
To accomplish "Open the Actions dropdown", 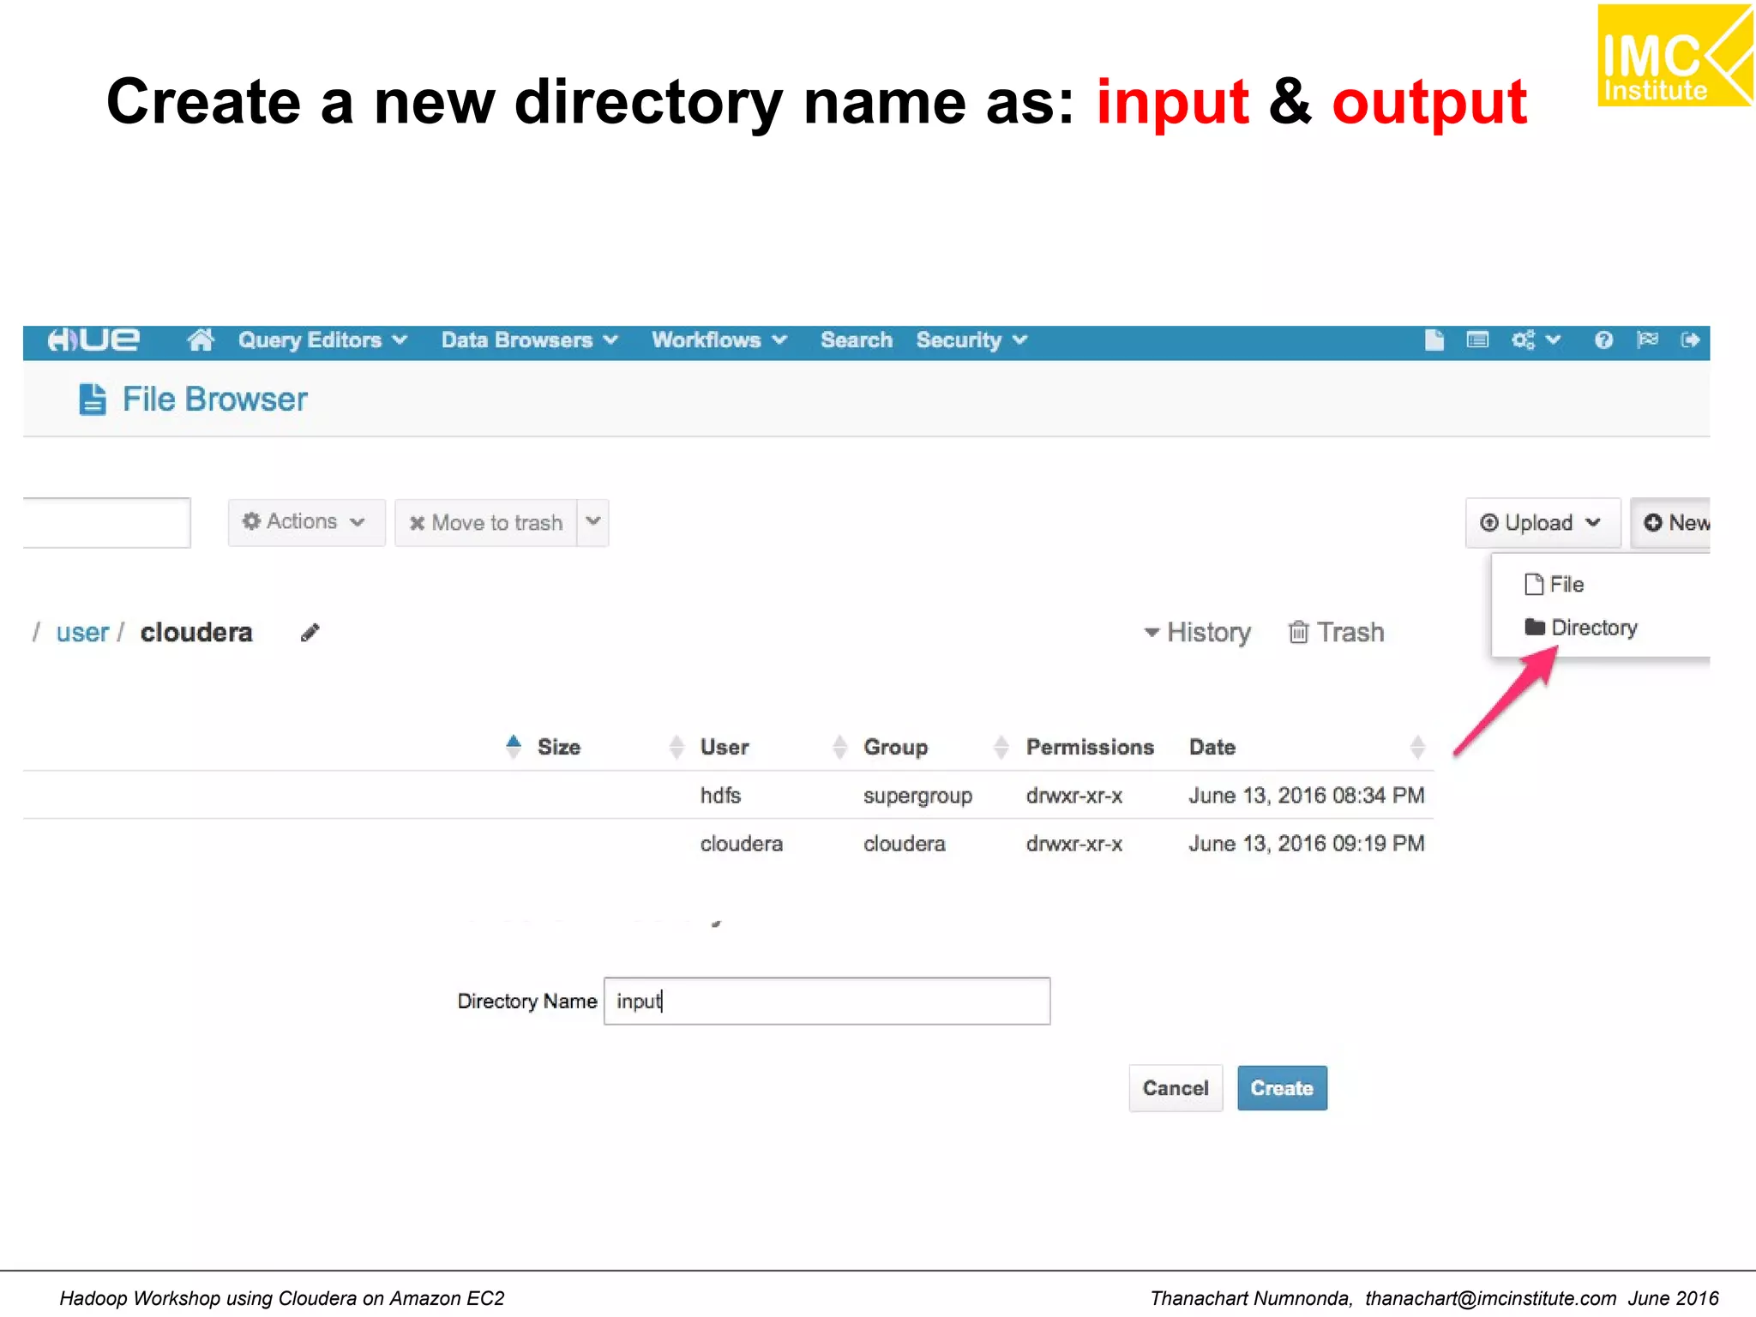I will [x=305, y=522].
